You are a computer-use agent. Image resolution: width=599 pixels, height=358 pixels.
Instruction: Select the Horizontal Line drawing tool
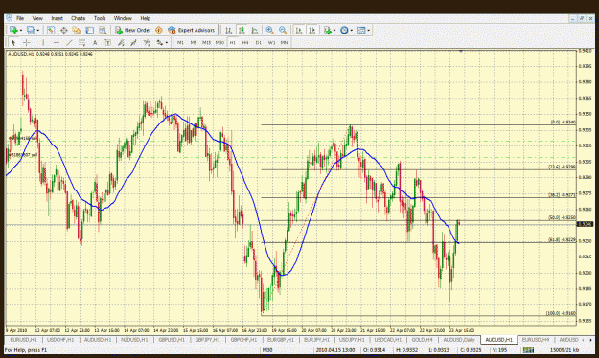57,42
